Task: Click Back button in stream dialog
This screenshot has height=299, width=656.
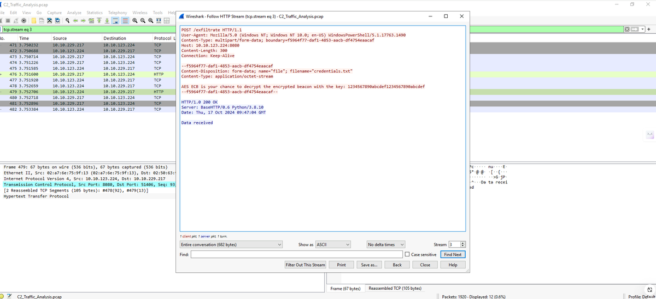Action: coord(397,265)
